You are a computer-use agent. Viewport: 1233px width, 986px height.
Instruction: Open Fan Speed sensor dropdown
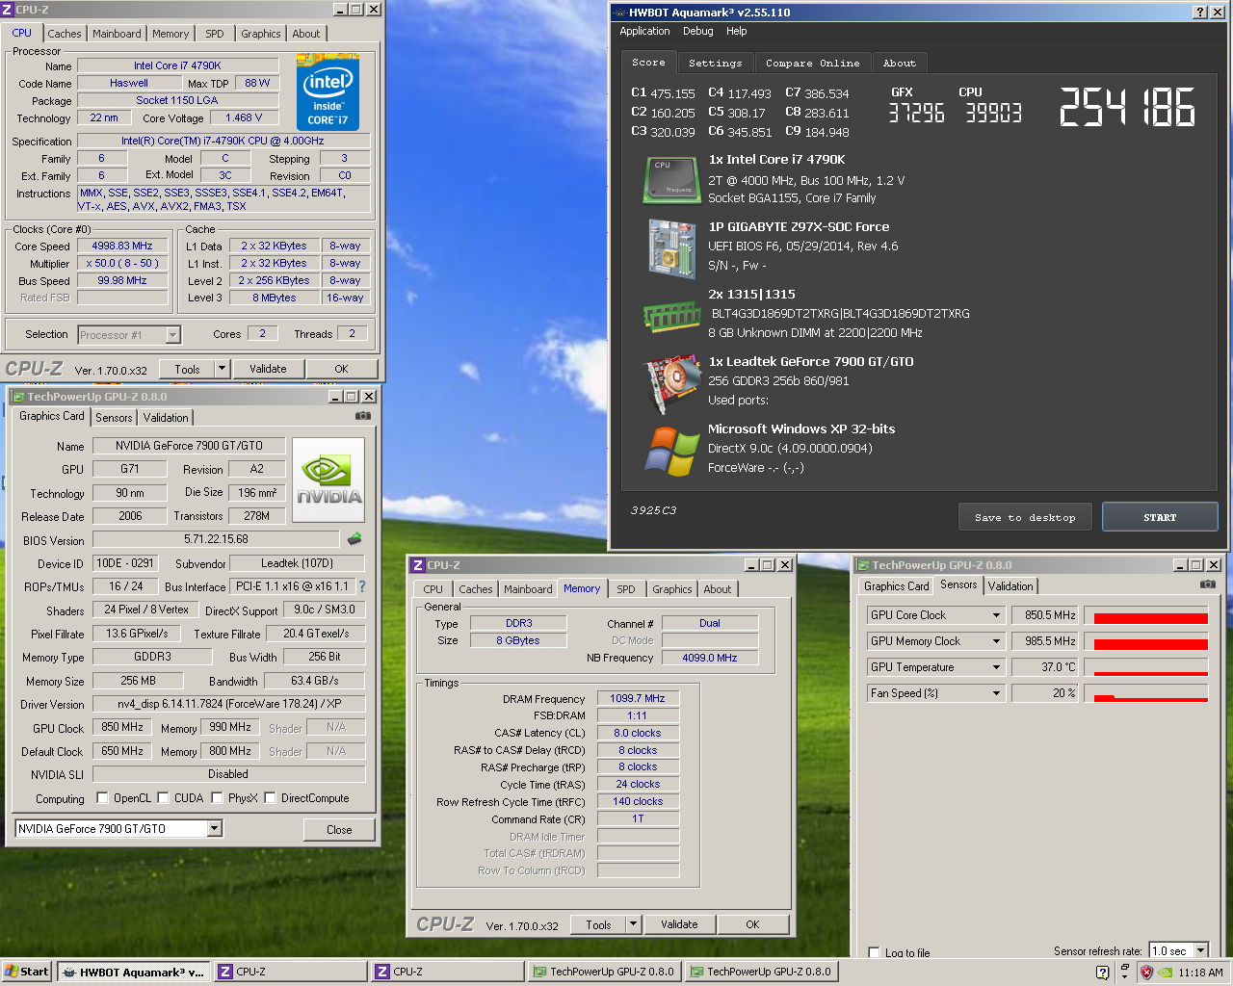997,693
